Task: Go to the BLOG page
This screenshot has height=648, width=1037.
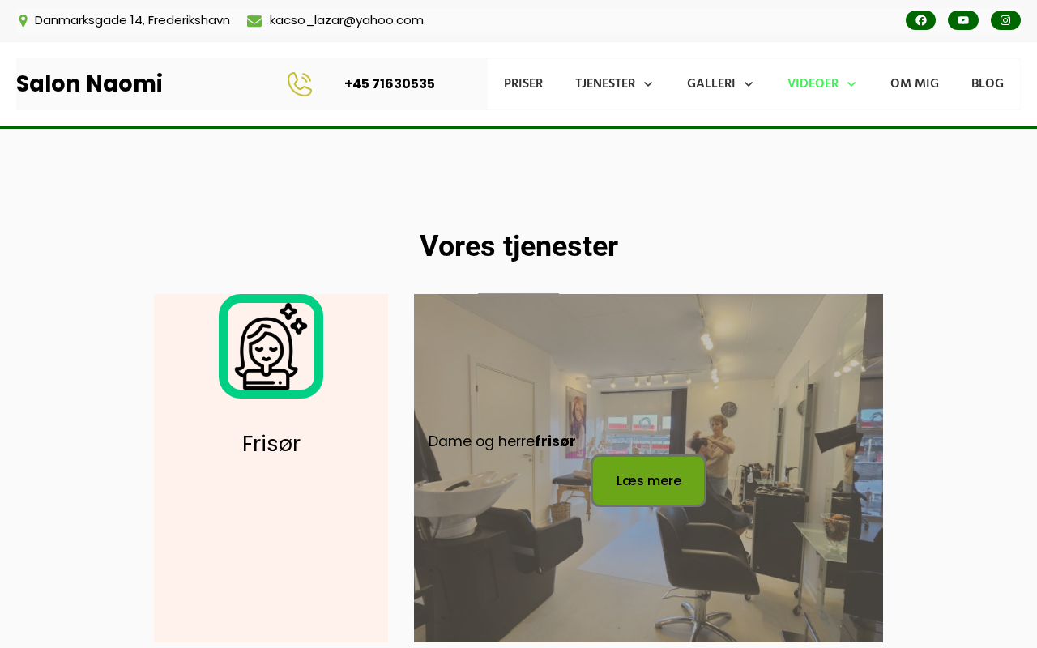Action: tap(988, 83)
